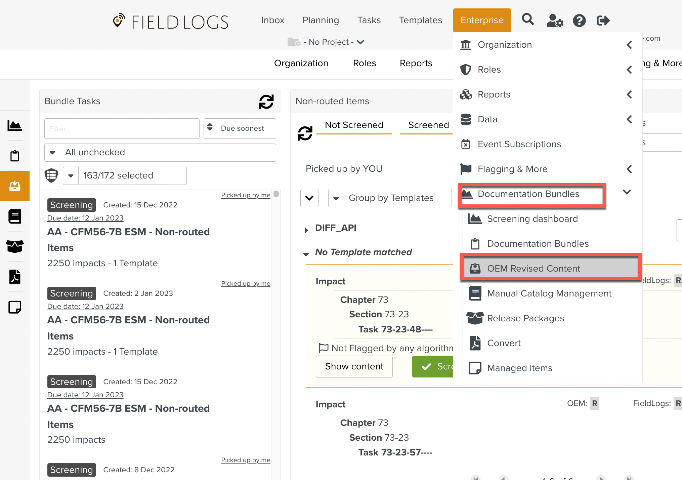Image resolution: width=682 pixels, height=480 pixels.
Task: Expand the DIFF_API group
Action: tap(306, 230)
